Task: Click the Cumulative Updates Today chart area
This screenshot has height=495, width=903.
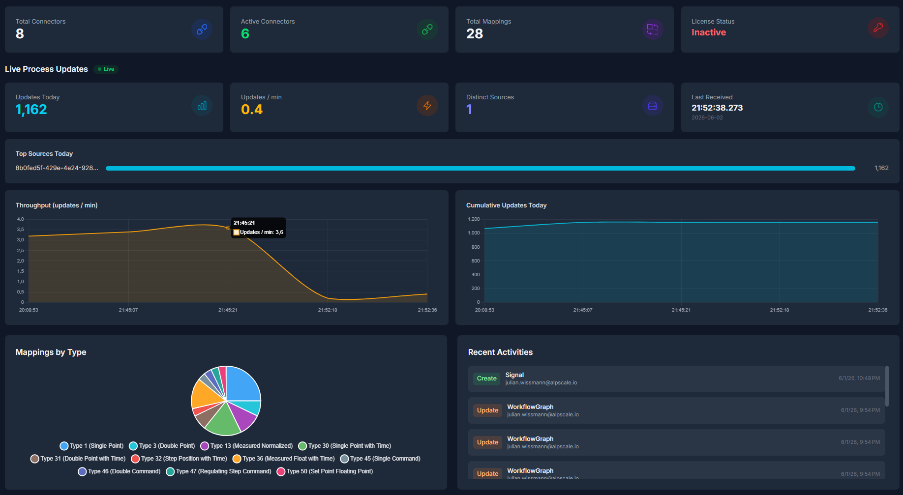Action: coord(681,262)
